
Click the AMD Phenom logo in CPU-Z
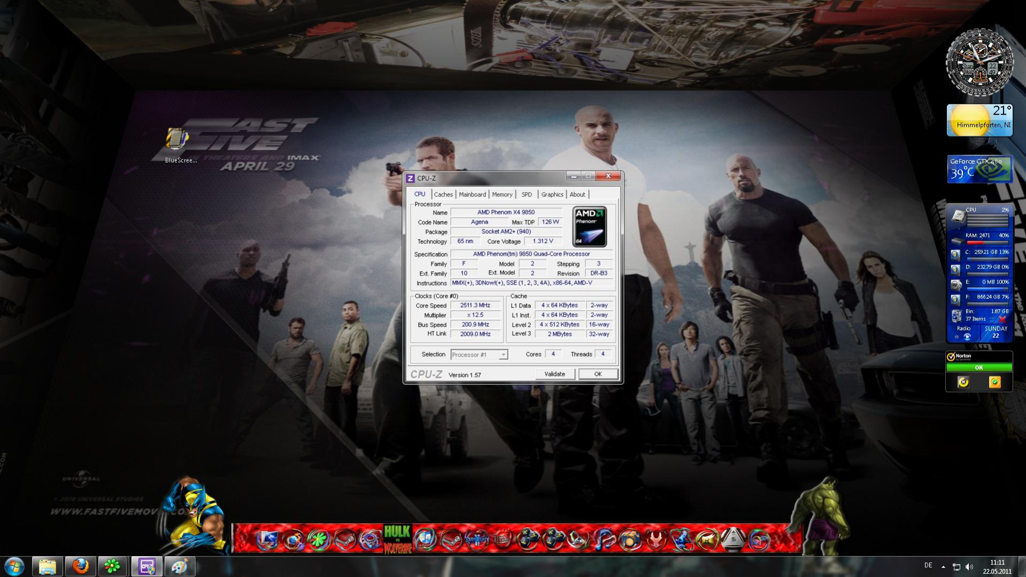pyautogui.click(x=590, y=227)
